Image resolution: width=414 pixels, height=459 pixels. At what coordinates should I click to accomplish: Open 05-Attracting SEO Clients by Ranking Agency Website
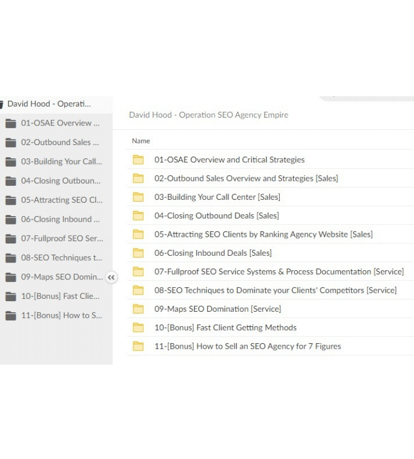(263, 235)
